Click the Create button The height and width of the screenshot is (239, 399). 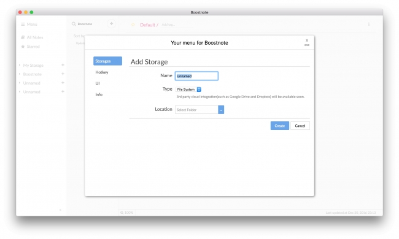point(280,126)
